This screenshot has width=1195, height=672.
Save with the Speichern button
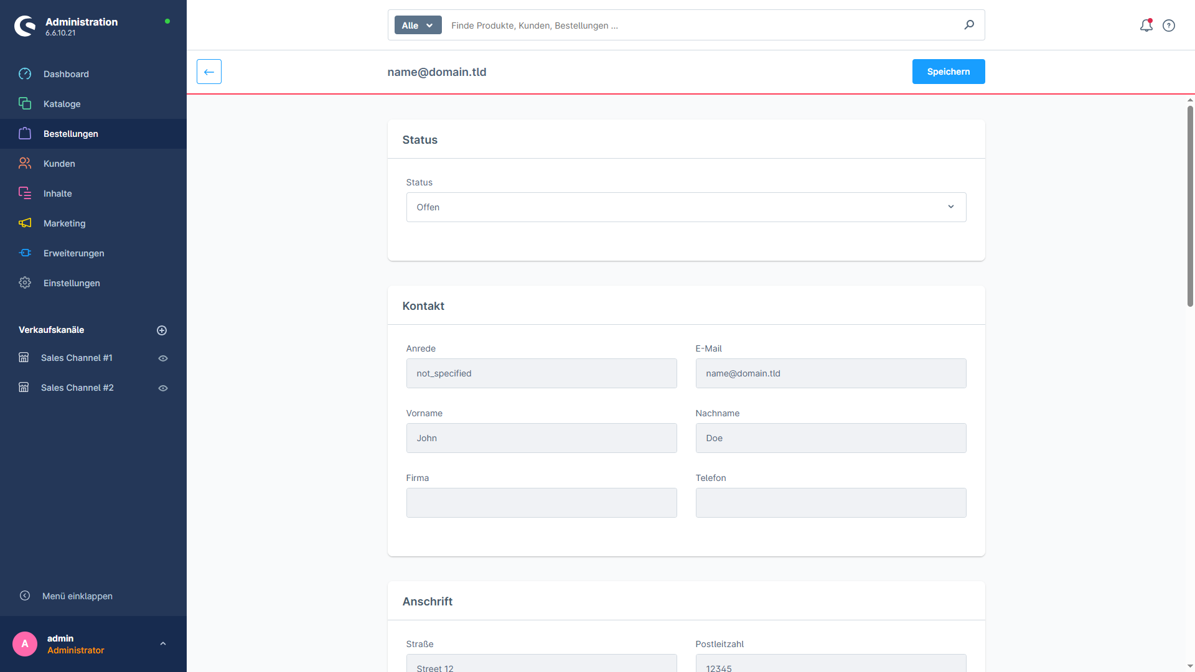(x=949, y=72)
